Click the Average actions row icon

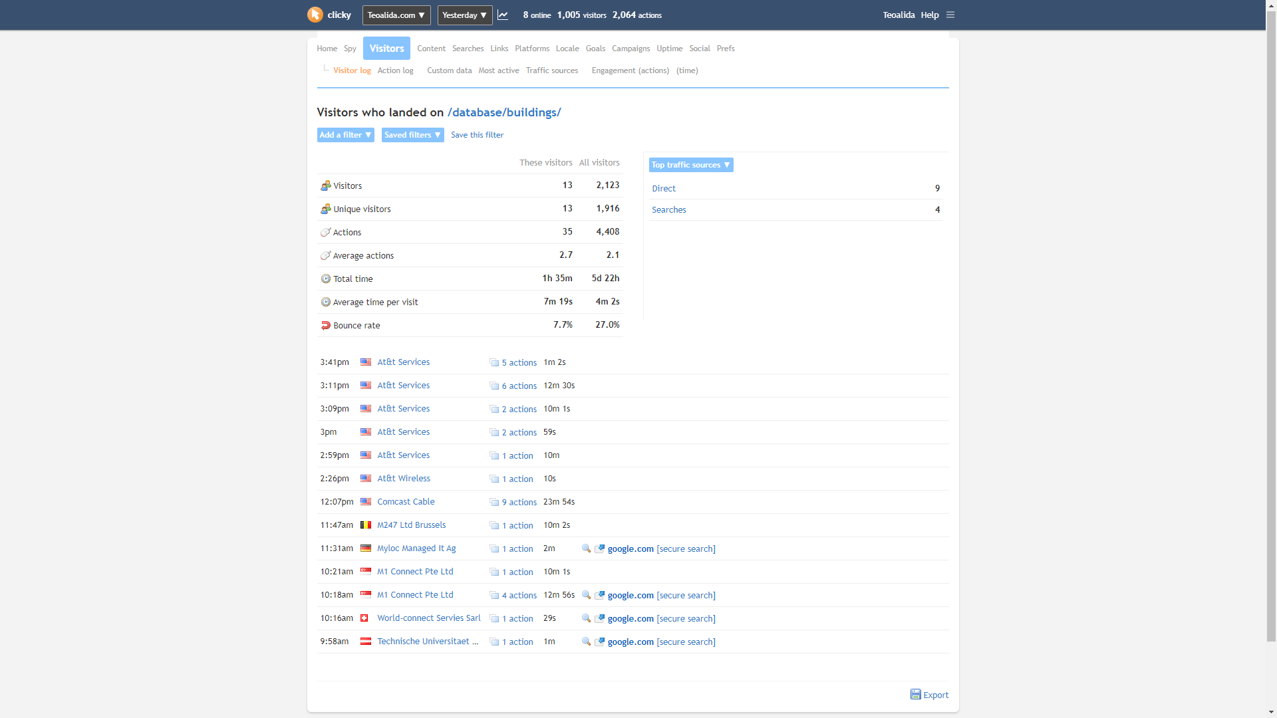click(x=325, y=255)
